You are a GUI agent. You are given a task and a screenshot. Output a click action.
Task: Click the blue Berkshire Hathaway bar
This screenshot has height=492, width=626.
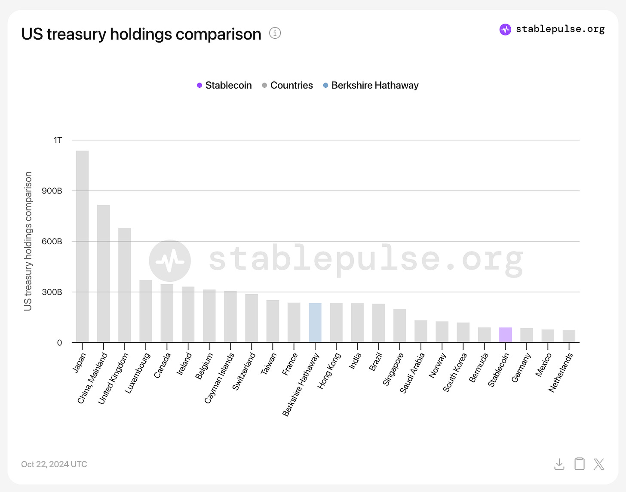point(315,323)
